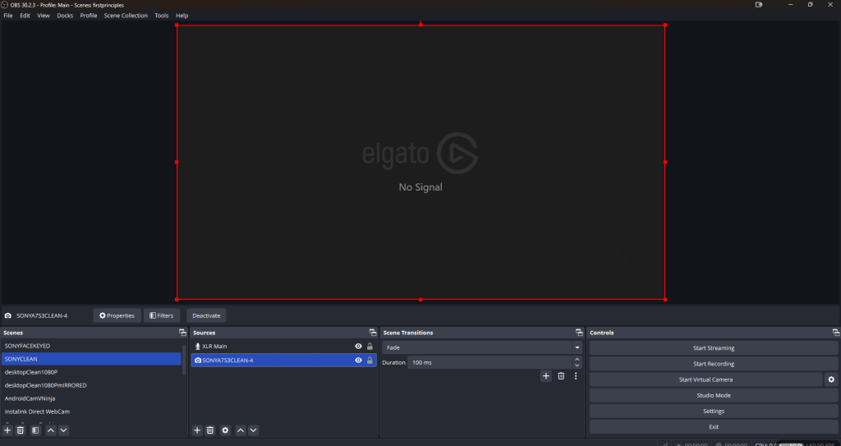Decrease transition duration with down stepper
The height and width of the screenshot is (446, 841).
click(x=577, y=366)
